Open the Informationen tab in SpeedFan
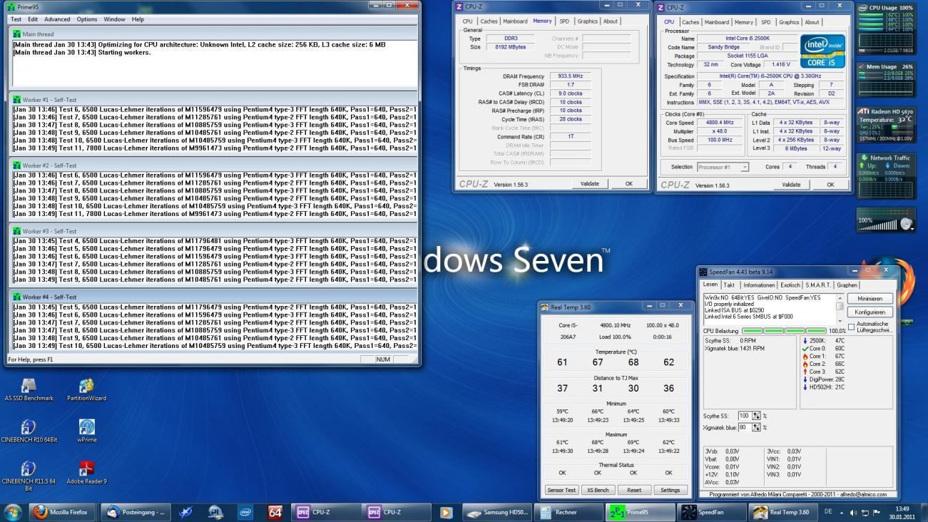Viewport: 928px width, 522px height. coord(758,285)
